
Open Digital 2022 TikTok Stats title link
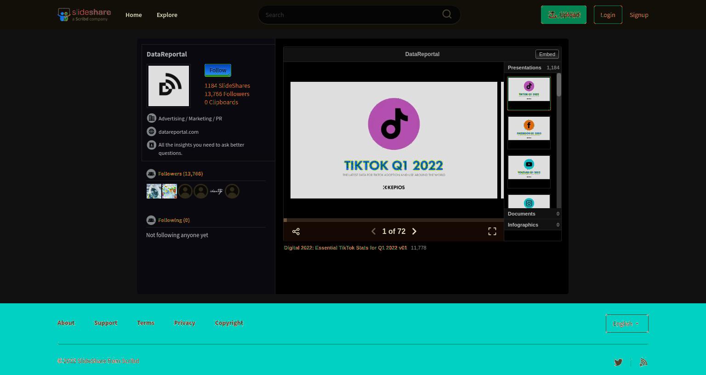pos(346,248)
